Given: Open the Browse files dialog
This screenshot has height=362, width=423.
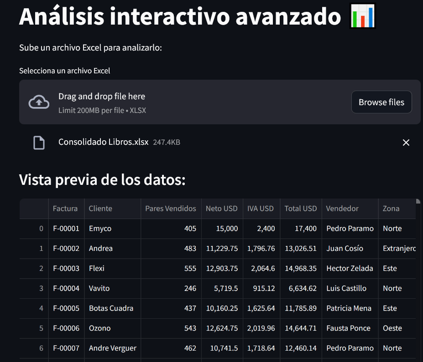Looking at the screenshot, I should tap(381, 102).
